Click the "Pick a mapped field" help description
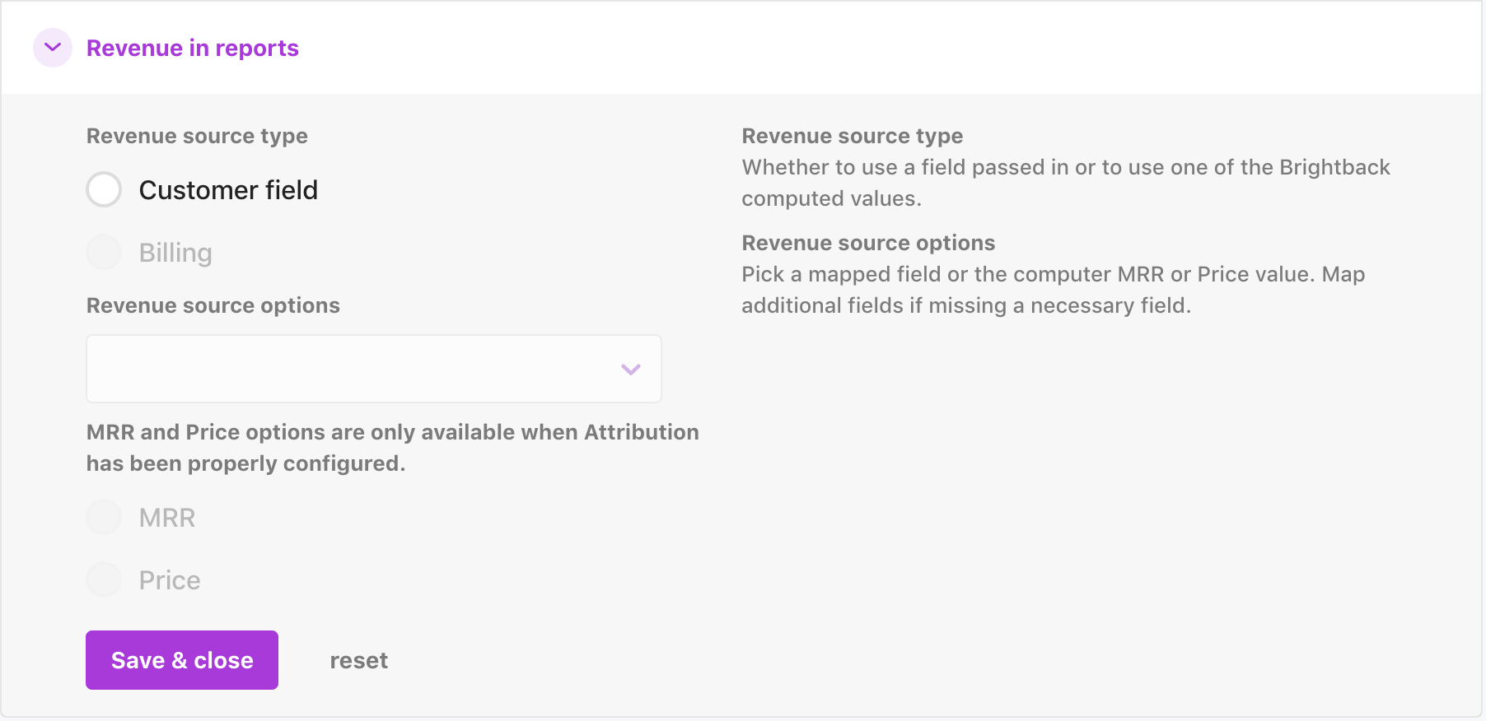Screen dimensions: 1486x721 1053,290
